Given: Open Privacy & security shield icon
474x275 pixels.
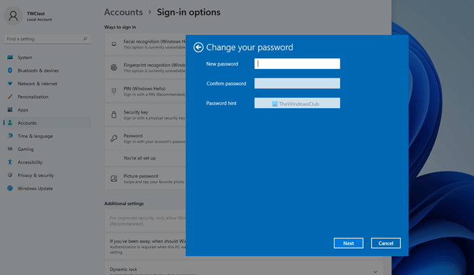Looking at the screenshot, I should click(x=10, y=175).
